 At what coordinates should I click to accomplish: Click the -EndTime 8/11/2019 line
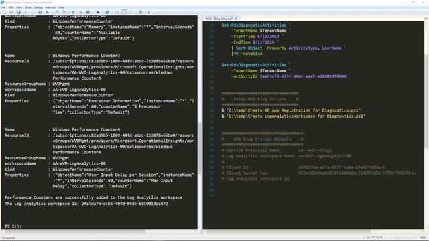(253, 42)
